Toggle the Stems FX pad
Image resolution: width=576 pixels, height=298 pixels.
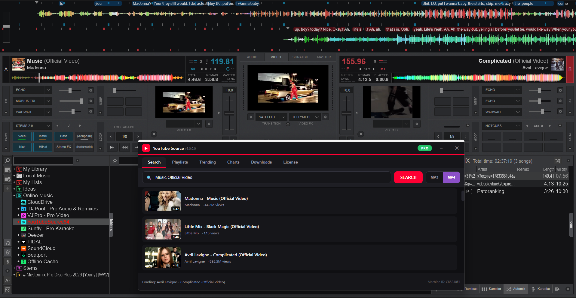click(64, 147)
